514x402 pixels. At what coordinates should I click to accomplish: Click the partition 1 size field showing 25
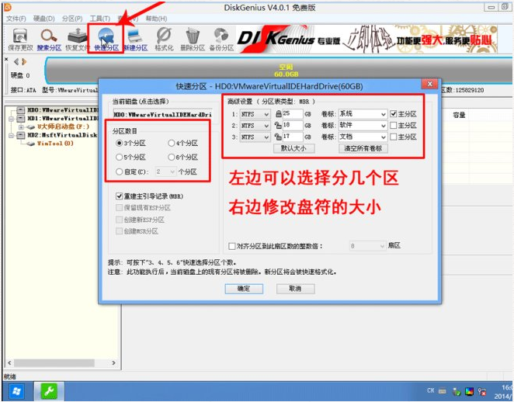point(292,114)
